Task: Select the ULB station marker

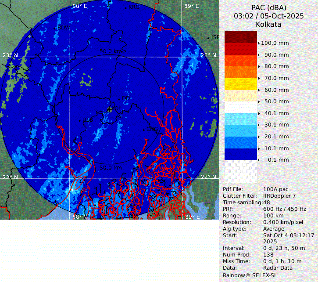Action: coord(80,120)
